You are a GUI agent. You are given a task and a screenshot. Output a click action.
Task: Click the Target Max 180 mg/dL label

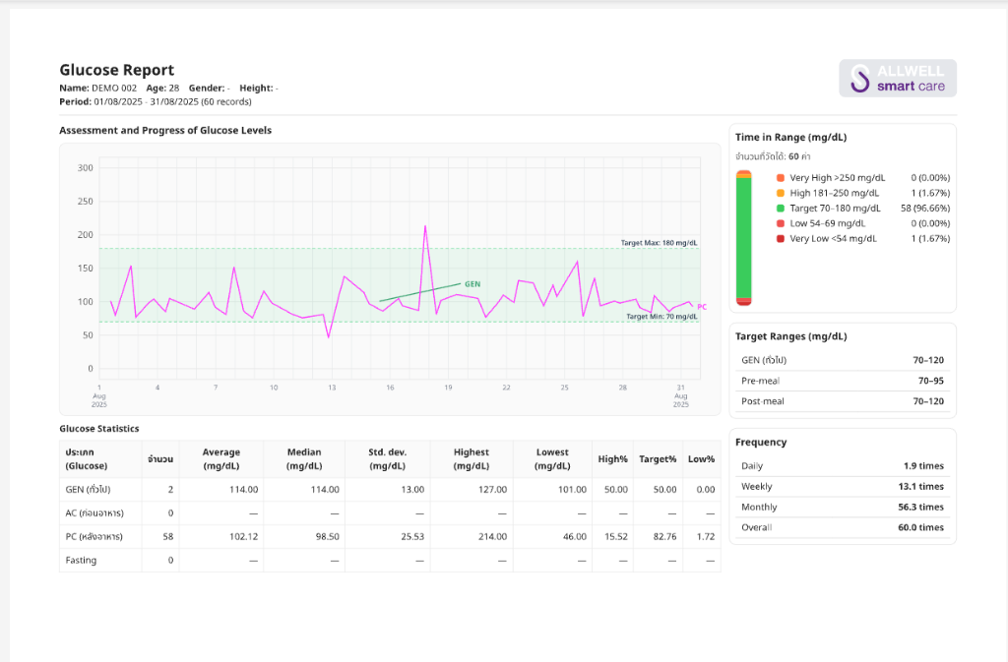coord(659,243)
